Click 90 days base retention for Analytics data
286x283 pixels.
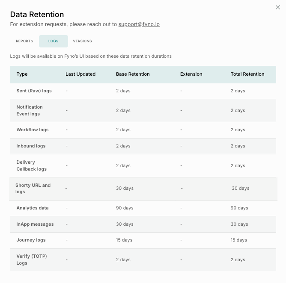point(125,208)
